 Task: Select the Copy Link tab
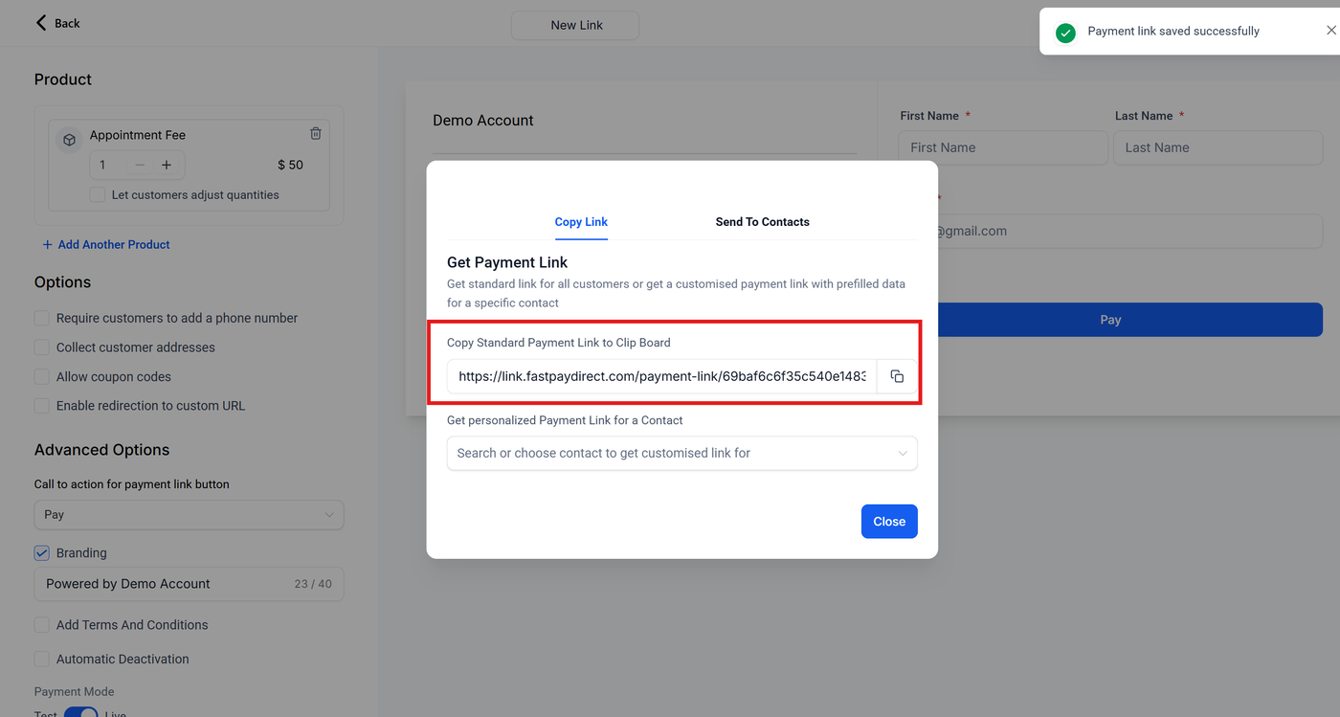[581, 222]
